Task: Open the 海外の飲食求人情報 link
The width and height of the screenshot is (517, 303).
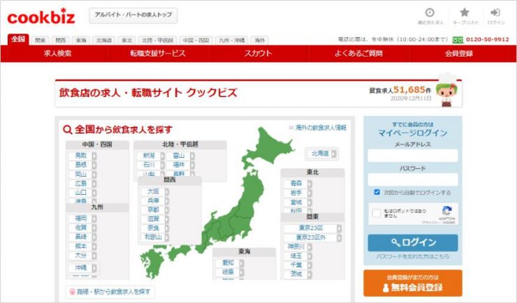Action: 321,128
